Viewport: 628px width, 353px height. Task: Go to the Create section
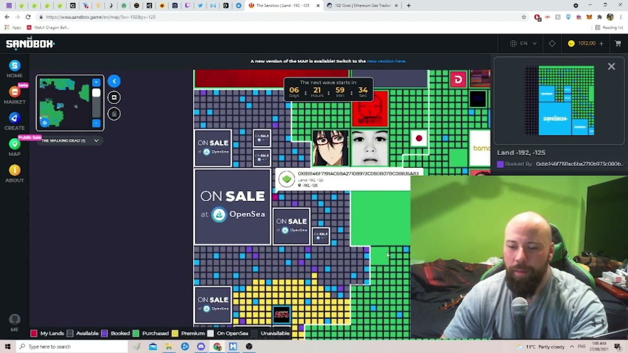[x=14, y=121]
